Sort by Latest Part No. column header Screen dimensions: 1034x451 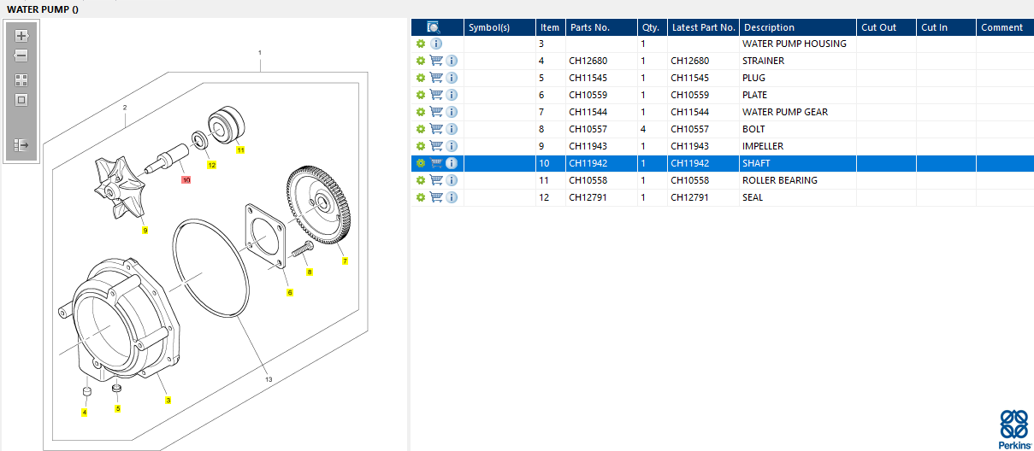(704, 27)
